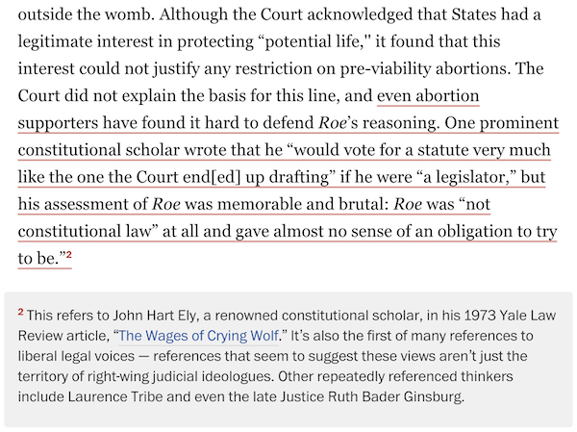The image size is (577, 432).
Task: Click underlined line "like the one the Court"
Action: point(282,177)
